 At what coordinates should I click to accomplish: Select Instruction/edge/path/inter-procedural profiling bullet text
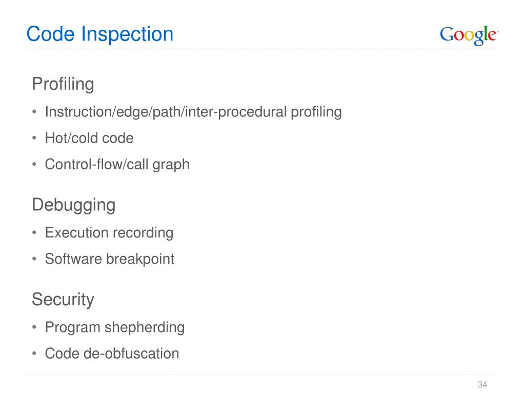click(x=193, y=112)
